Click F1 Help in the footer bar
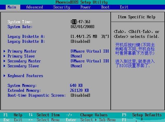Viewport: 165px width, 122px height. tap(13, 115)
